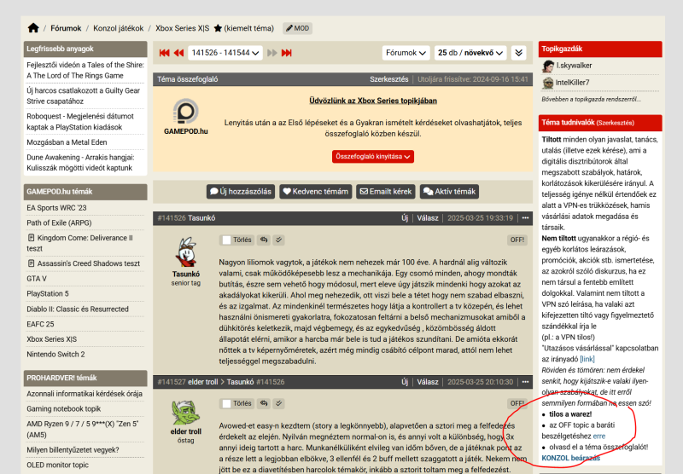Viewport: 683px width, 474px height.
Task: Click the Új hozzászólás button
Action: click(x=241, y=191)
